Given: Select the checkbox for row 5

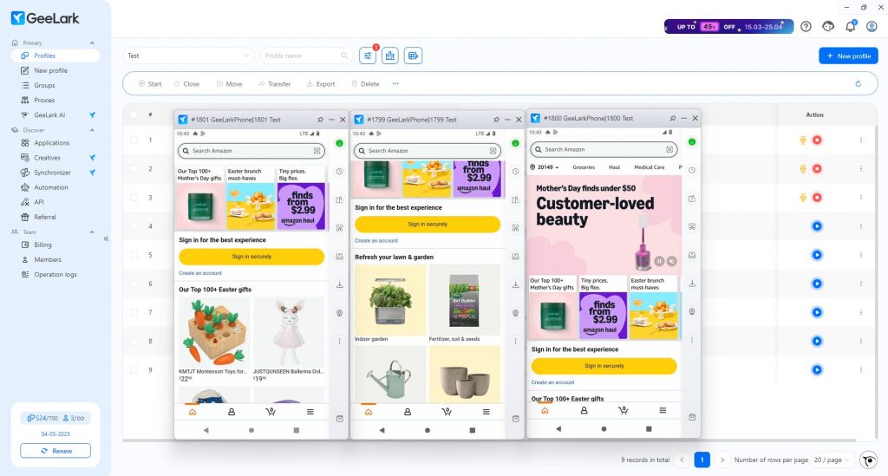Looking at the screenshot, I should click(x=134, y=255).
